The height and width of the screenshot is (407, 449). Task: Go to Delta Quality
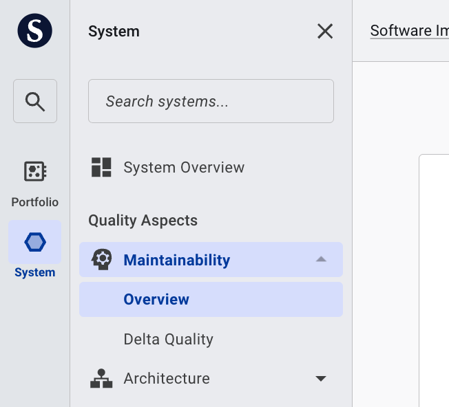click(168, 339)
